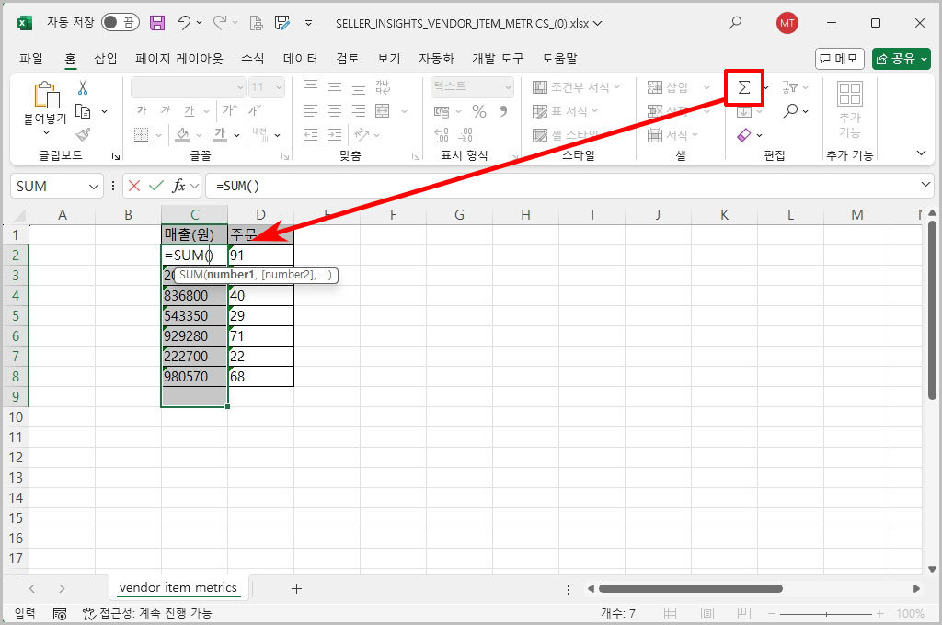Click the search magnifier in title bar
Viewport: 942px width, 625px height.
735,23
